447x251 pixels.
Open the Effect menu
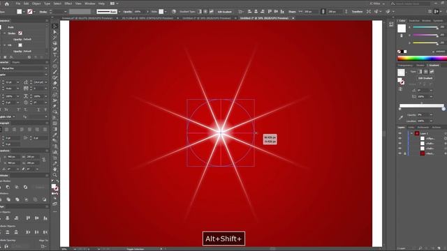68,3
